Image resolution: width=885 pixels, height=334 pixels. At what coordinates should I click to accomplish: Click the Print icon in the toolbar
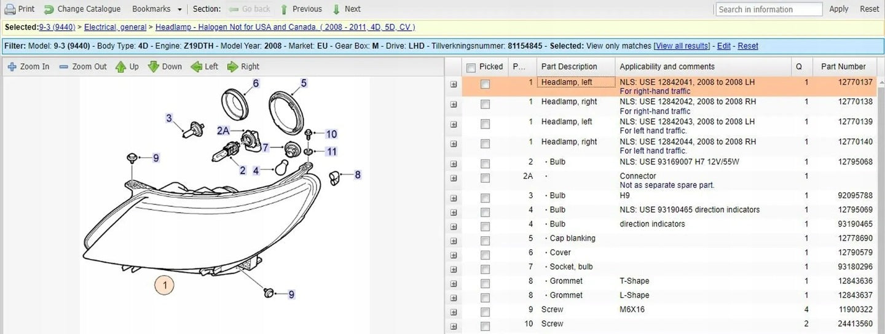[10, 9]
